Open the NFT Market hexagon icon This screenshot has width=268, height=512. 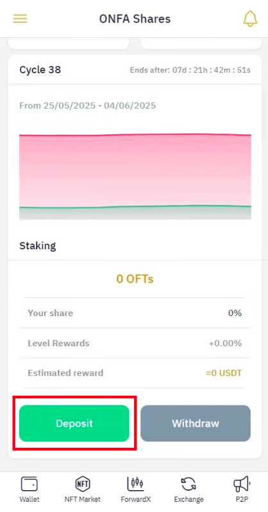tap(83, 484)
